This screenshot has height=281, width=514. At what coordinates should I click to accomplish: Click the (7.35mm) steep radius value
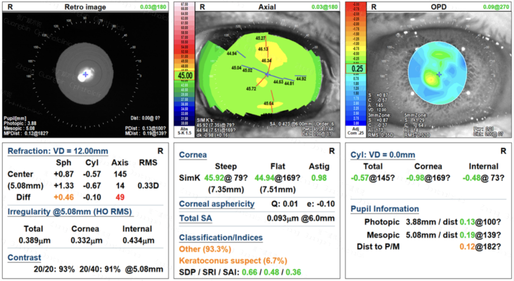(226, 190)
